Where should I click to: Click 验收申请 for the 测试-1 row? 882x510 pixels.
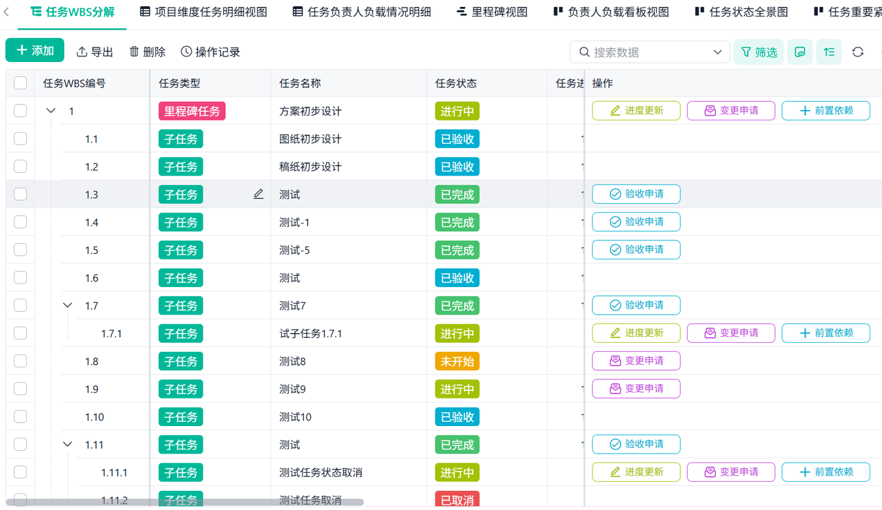pos(636,222)
